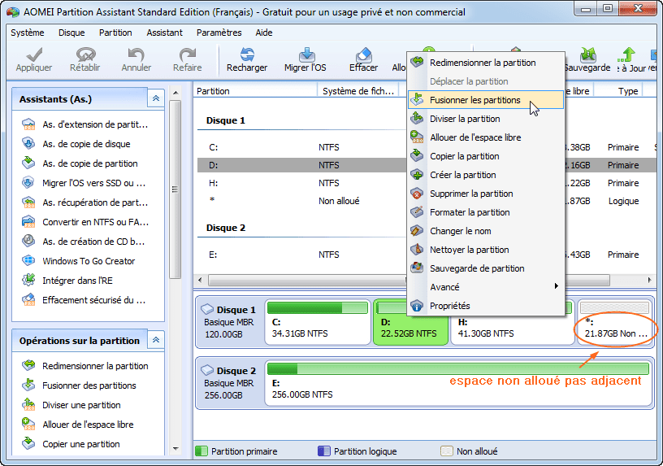Click the Appliquer checkmark toolbar icon

click(x=34, y=54)
